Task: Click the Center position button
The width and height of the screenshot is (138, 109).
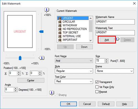Action: click(x=31, y=80)
